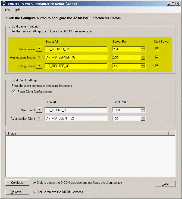Screen dimensions: 182x199
Task: Open the Help menu
Action: 17,10
